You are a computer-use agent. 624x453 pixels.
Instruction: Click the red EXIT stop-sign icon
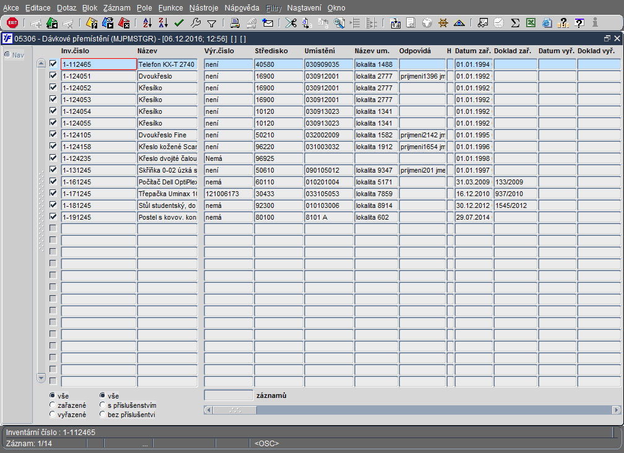pyautogui.click(x=12, y=23)
